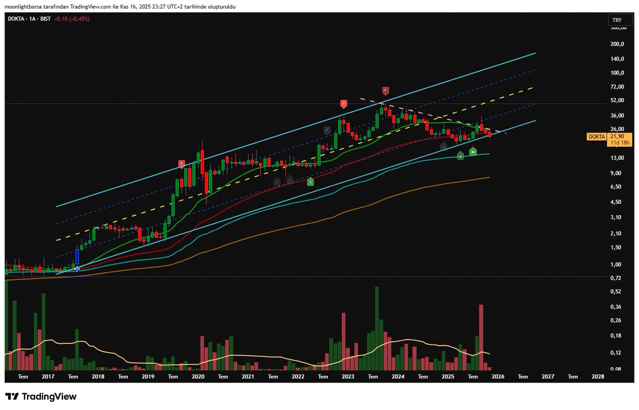Viewport: 639px width, 410px height.
Task: Click the 2018 label on the time axis
Action: click(98, 376)
